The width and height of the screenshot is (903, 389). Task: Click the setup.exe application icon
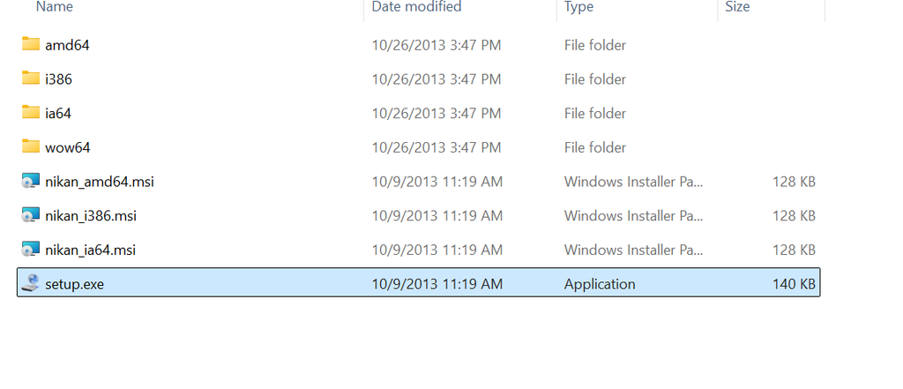pyautogui.click(x=31, y=283)
